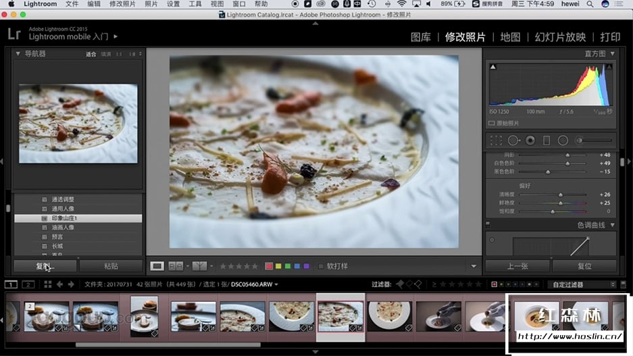The width and height of the screenshot is (633, 356).
Task: Select the 油画人像 preset
Action: [63, 228]
